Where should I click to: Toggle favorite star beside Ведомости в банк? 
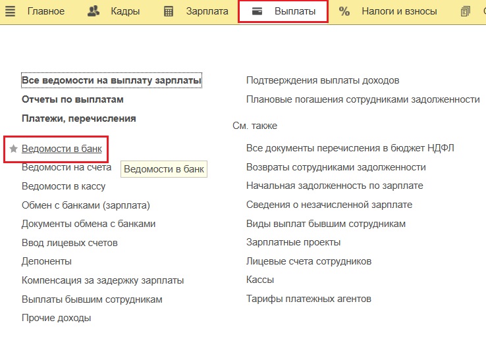[x=13, y=149]
